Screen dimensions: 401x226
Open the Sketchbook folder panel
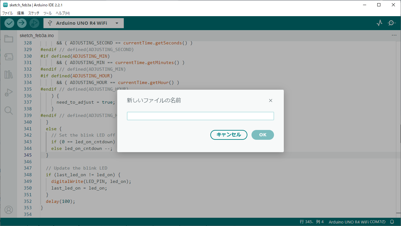[9, 39]
